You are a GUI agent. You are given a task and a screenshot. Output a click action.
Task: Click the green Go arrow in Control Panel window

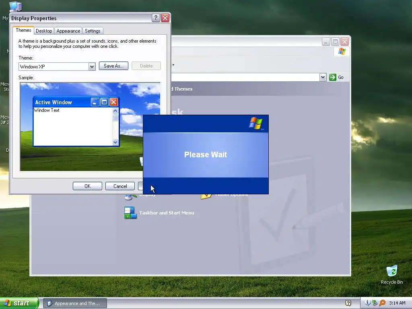[x=333, y=77]
